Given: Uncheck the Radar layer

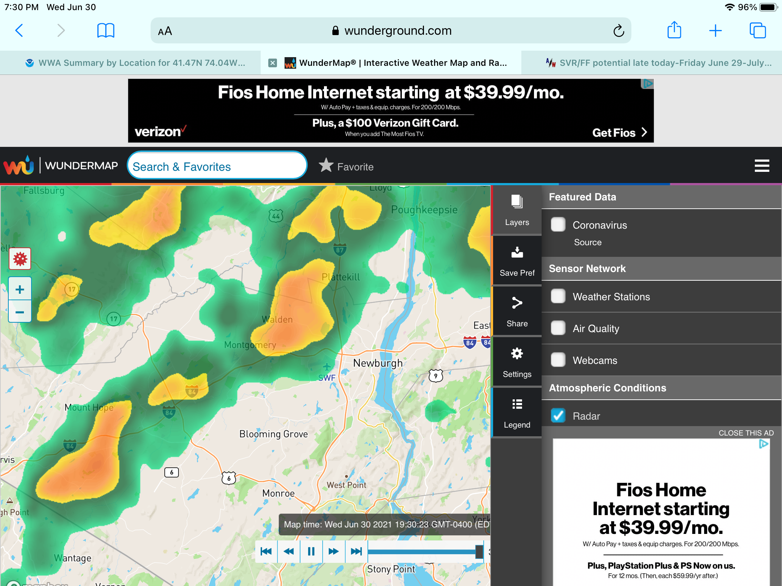Looking at the screenshot, I should pos(558,415).
